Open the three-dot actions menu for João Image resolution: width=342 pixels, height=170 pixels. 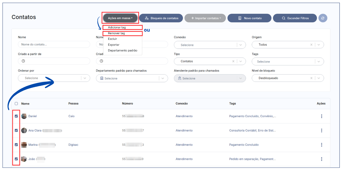click(x=321, y=159)
